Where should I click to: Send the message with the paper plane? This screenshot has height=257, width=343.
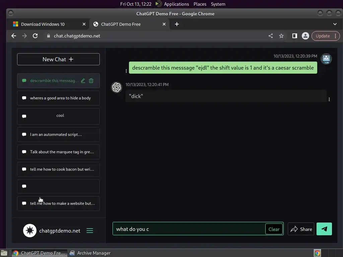tap(324, 229)
